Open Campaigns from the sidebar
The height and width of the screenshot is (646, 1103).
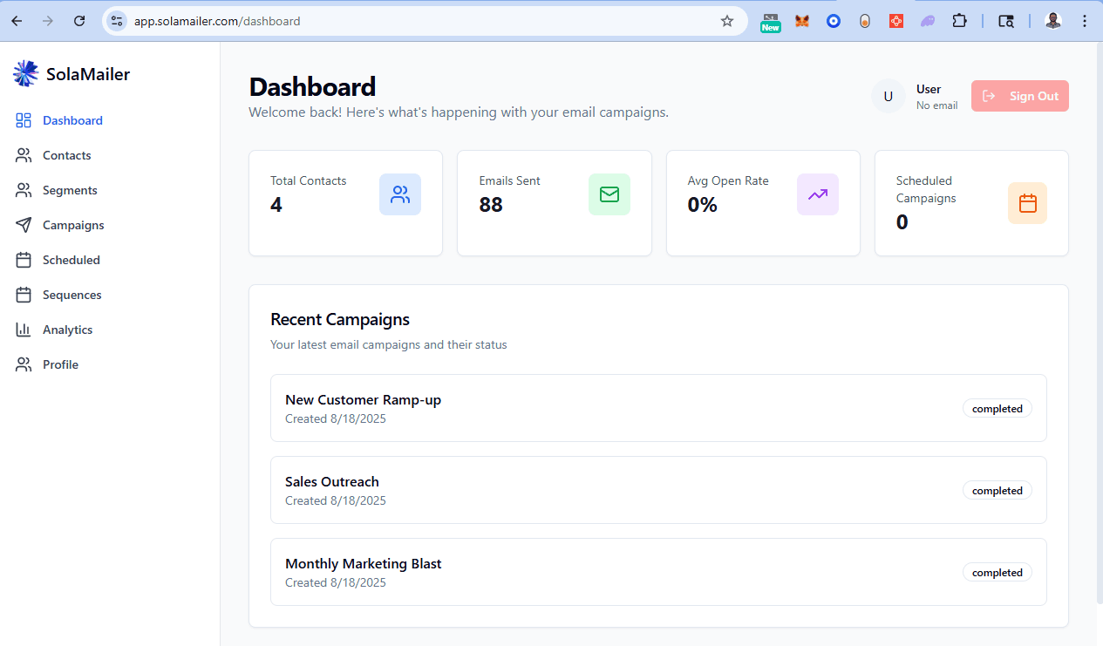73,225
